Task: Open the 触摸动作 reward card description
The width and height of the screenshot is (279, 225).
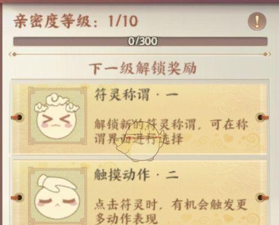Action: point(170,211)
